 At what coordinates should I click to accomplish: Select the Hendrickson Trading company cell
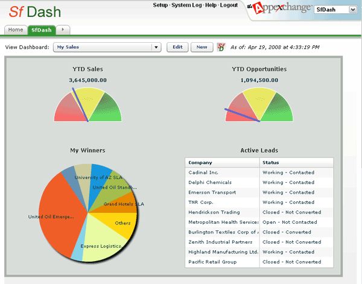[222, 212]
